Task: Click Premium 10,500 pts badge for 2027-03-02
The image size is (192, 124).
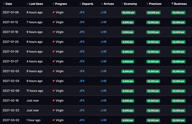Action: tap(153, 120)
